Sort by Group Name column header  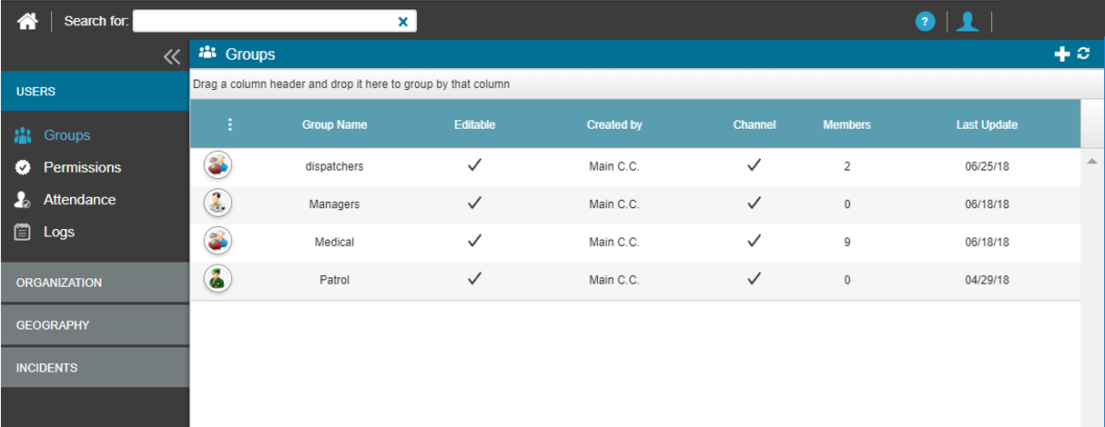[x=334, y=124]
